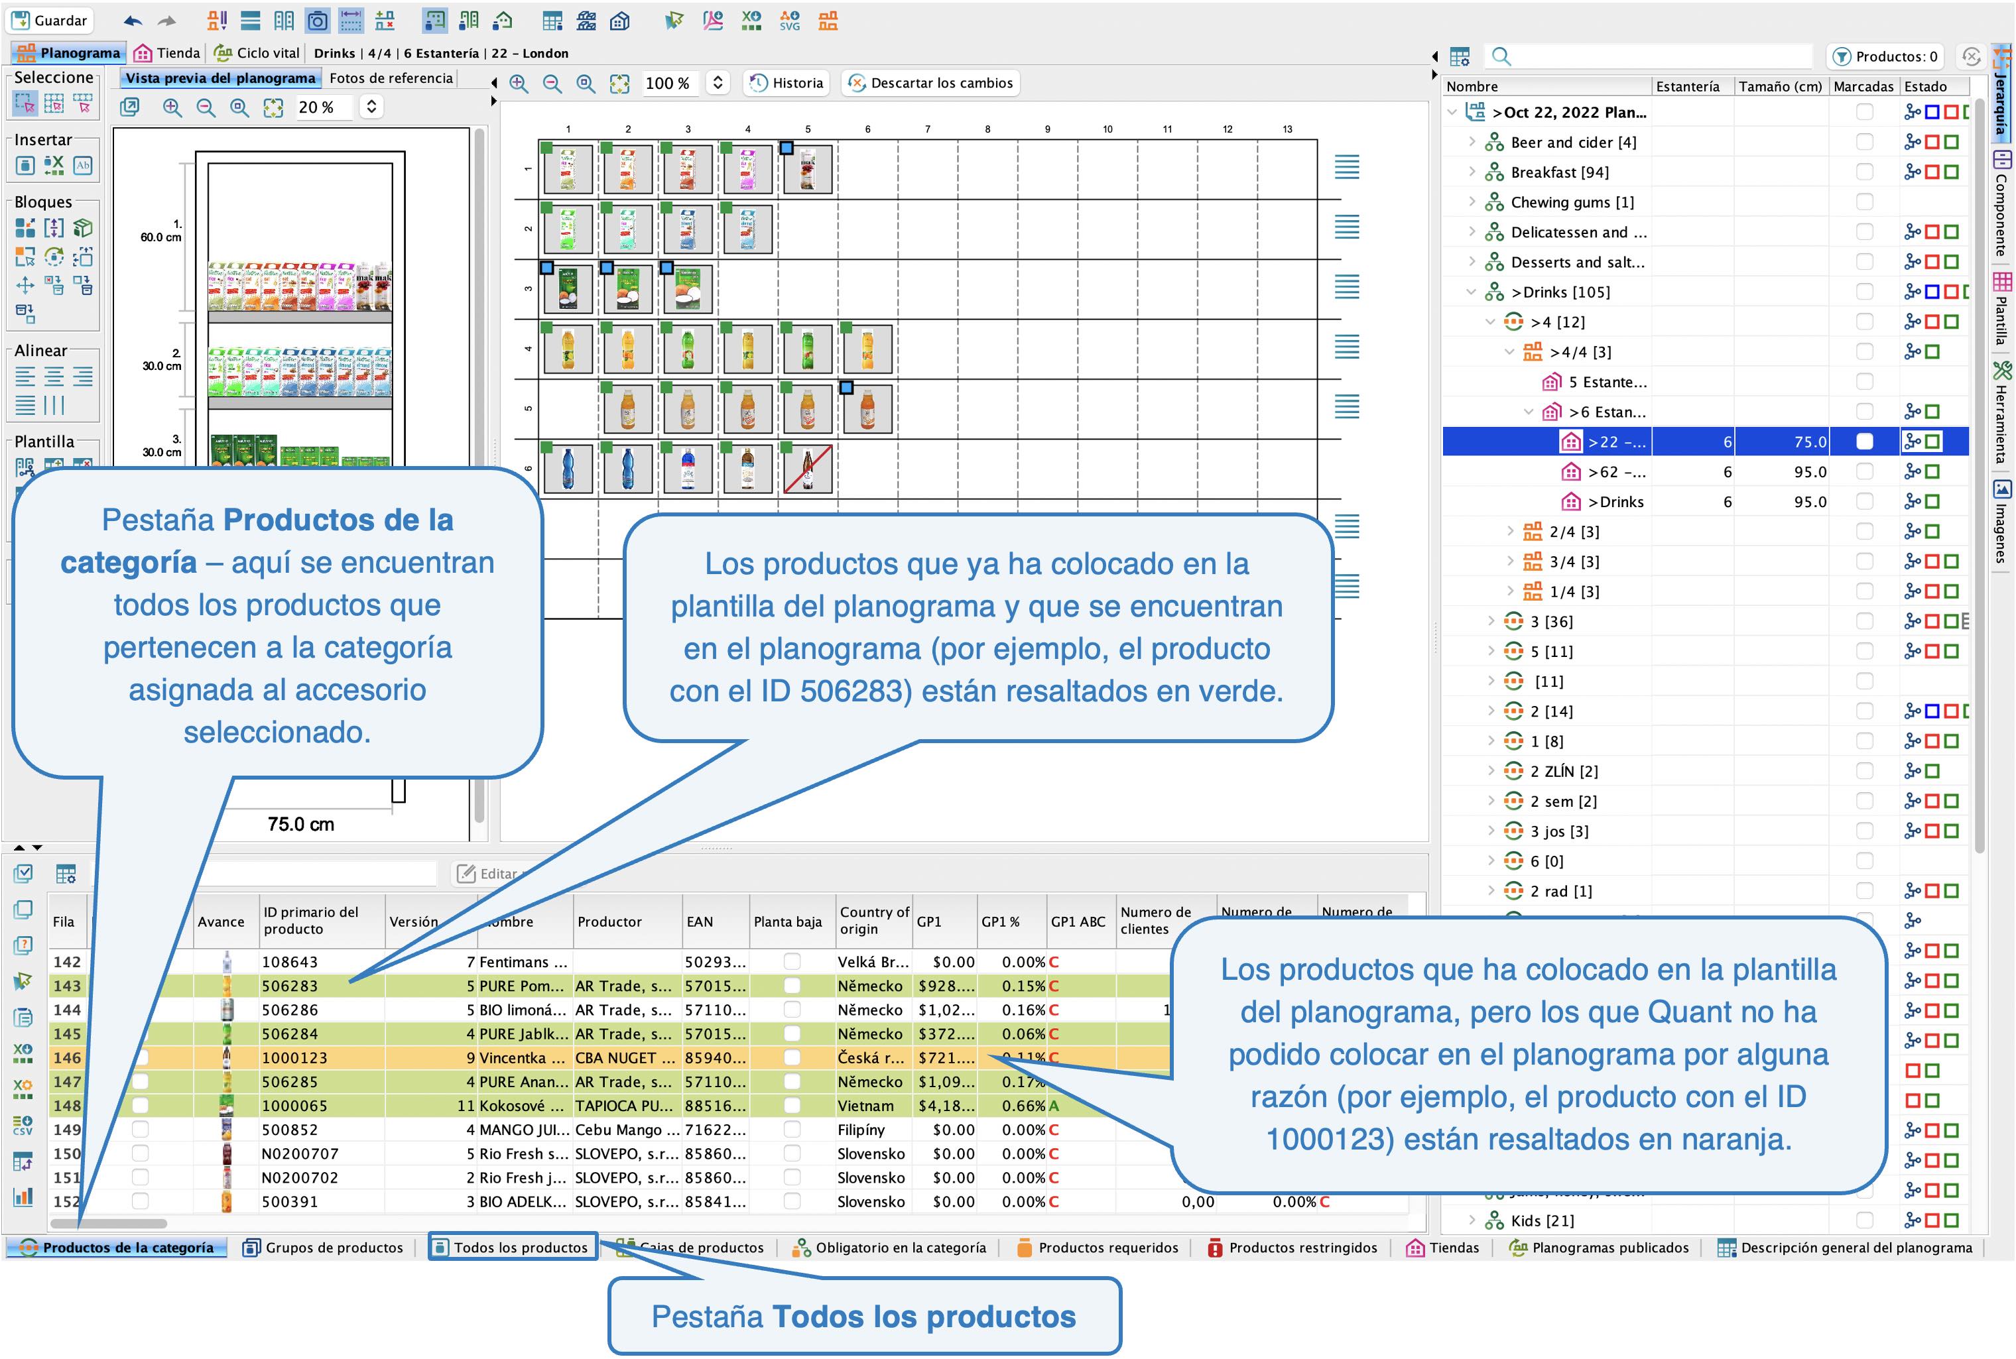Open the Planogramas publicados tab
This screenshot has height=1359, width=2016.
1599,1247
